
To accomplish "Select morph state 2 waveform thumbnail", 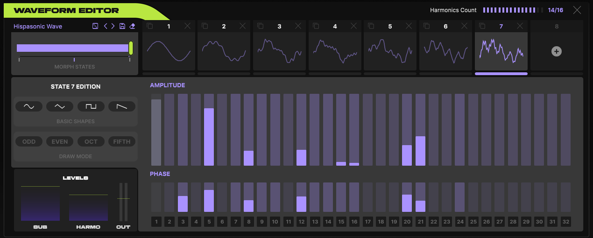I will click(224, 51).
